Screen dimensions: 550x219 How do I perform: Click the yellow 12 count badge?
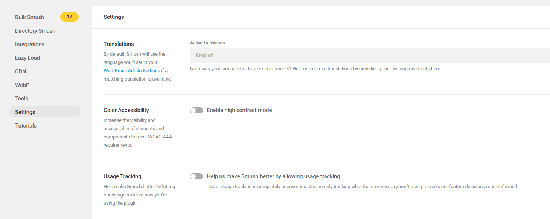pos(69,17)
